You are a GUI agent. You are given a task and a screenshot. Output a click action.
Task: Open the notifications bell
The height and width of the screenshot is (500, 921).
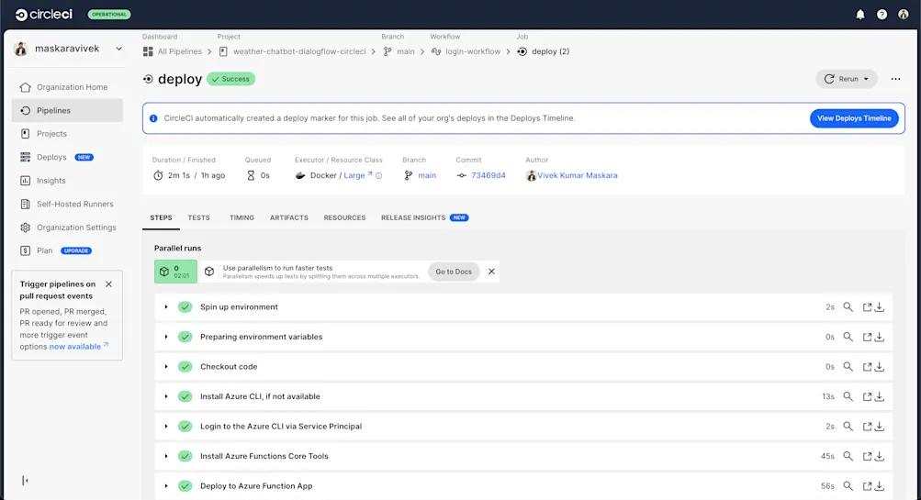point(859,15)
